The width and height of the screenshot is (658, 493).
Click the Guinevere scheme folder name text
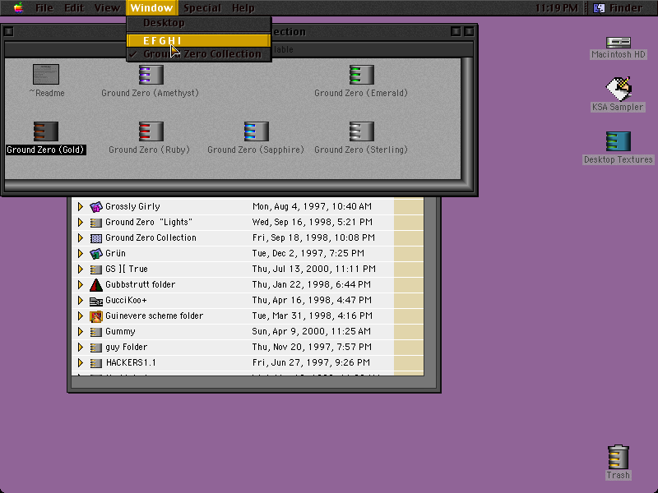tap(154, 316)
